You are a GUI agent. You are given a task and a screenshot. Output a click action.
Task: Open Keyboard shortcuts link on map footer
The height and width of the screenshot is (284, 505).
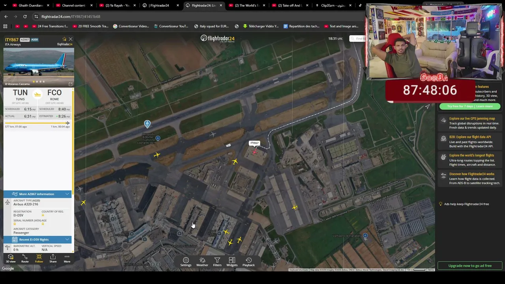[298, 270]
